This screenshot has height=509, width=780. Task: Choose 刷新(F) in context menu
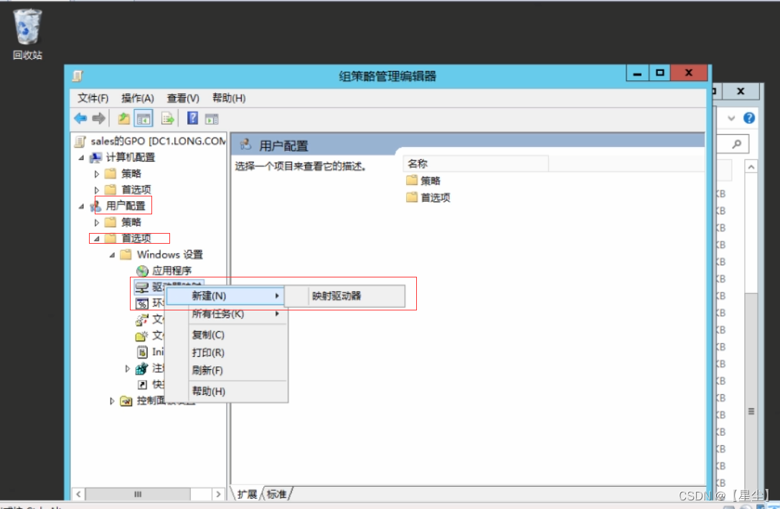point(226,371)
